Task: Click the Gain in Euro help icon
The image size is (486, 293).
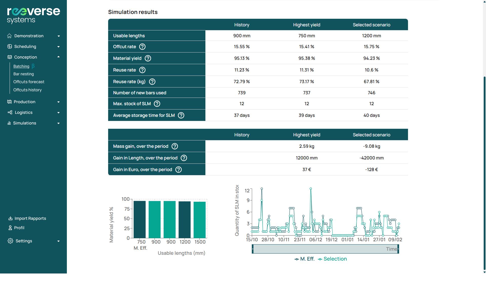Action: (178, 170)
